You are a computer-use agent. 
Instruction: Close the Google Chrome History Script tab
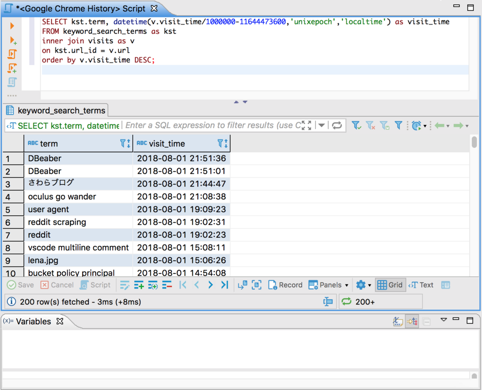[x=154, y=8]
